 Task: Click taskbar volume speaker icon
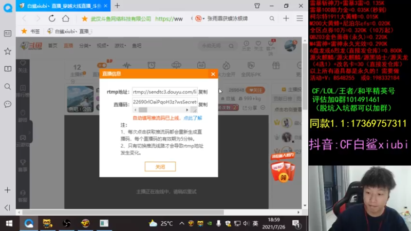[246, 223]
